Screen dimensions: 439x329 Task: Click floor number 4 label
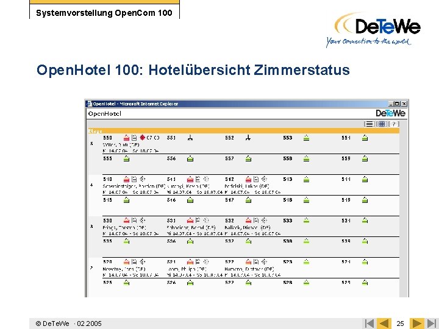(91, 185)
